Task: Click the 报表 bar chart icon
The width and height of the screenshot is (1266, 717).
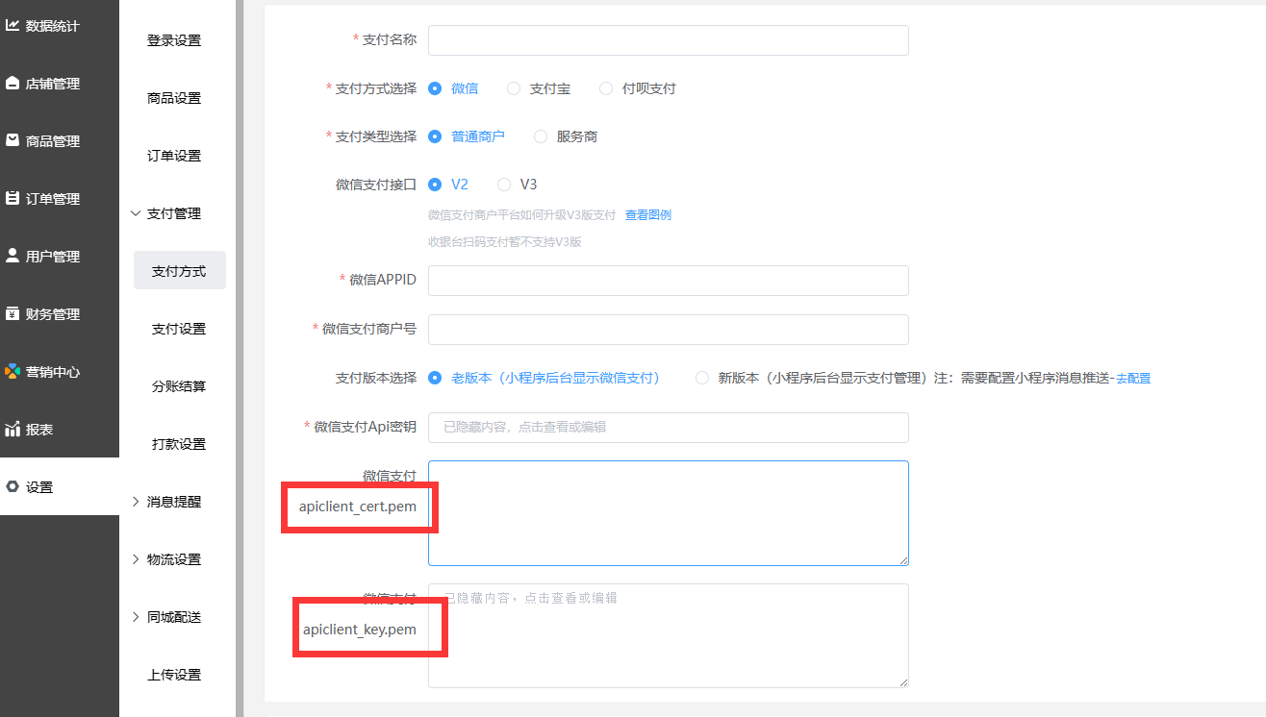Action: [13, 430]
